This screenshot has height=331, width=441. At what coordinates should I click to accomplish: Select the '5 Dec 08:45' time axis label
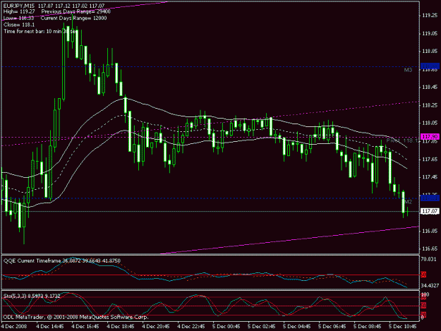(x=368, y=326)
